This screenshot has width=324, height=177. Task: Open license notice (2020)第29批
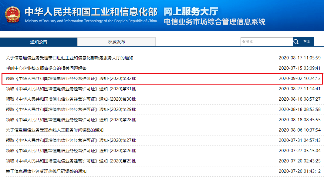pos(71,109)
